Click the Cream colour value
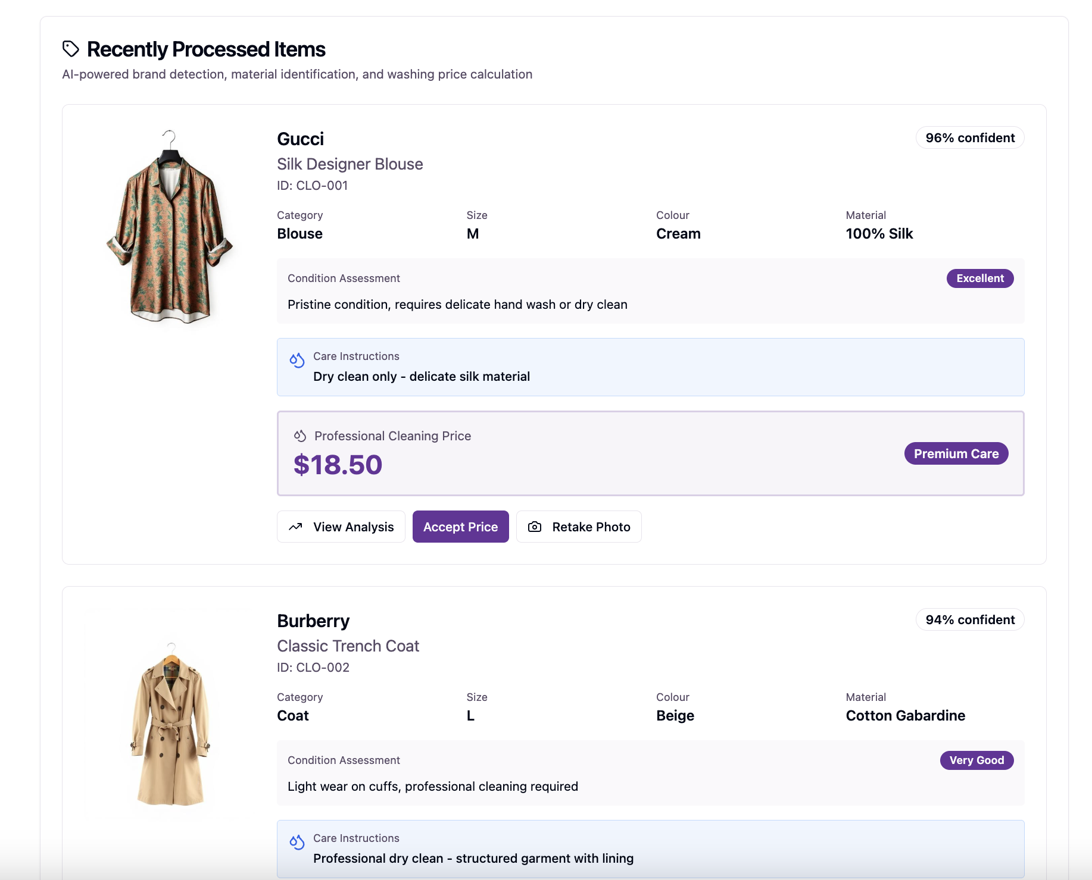Screen dimensions: 1092x880 coord(678,234)
